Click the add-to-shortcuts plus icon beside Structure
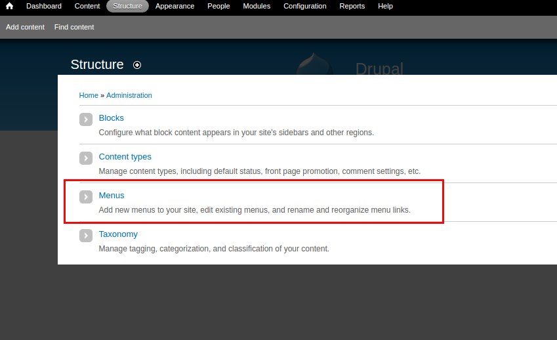Screen dimensions: 557x340 (x=137, y=65)
